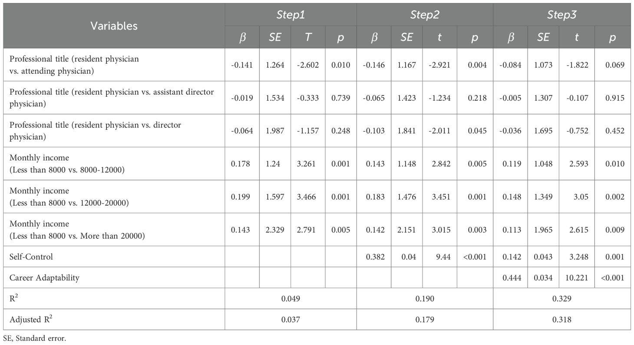Select the Step3 group header
Image resolution: width=634 pixels, height=345 pixels.
(561, 15)
